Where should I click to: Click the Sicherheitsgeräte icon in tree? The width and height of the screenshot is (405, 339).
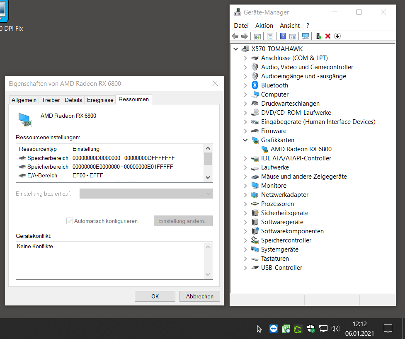point(255,213)
